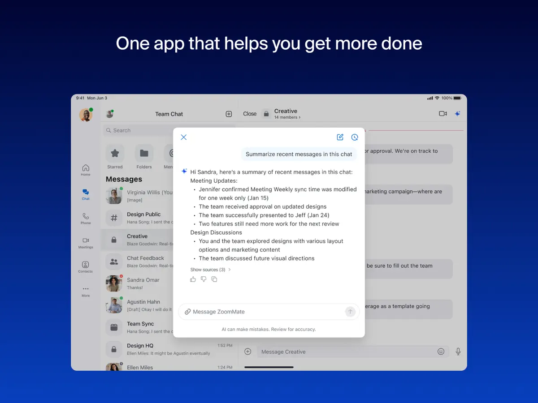Open the profile avatar at sidebar top
Screen dimensions: 538x403
86,115
